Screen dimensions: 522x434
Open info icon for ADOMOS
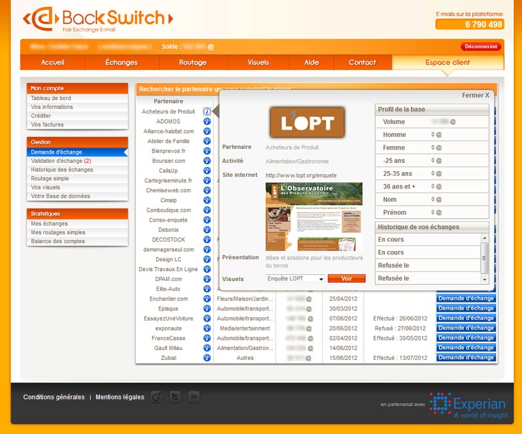coord(207,122)
